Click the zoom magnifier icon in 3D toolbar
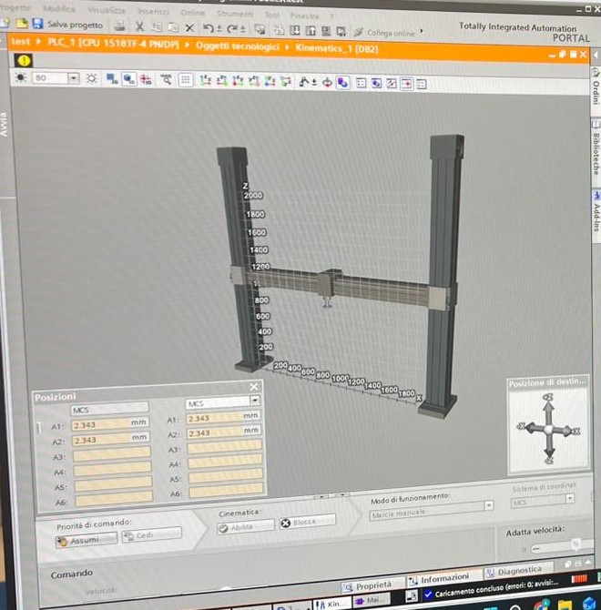 166,79
